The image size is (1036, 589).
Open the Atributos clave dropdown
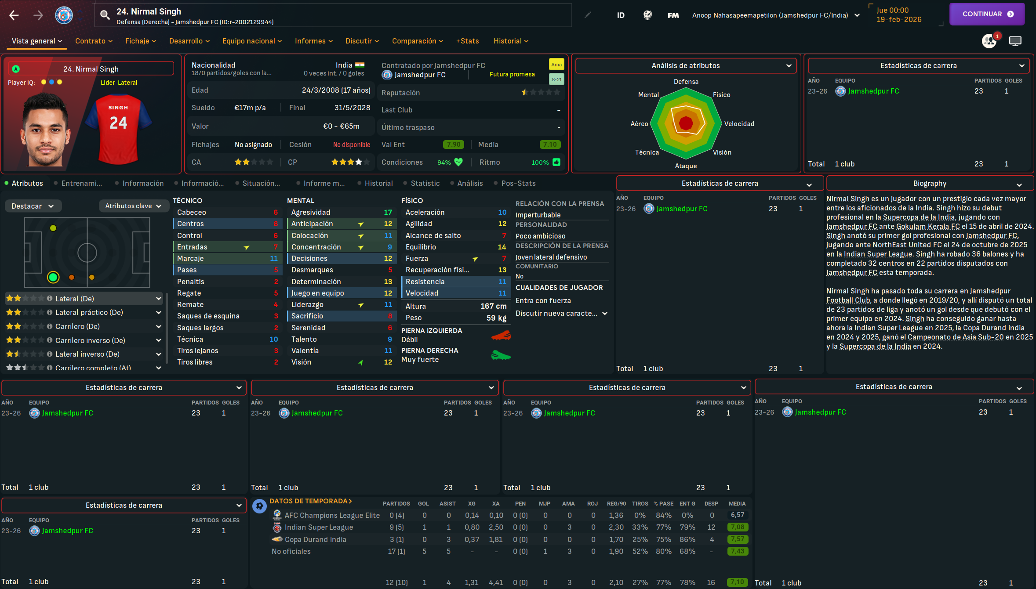[x=134, y=206]
